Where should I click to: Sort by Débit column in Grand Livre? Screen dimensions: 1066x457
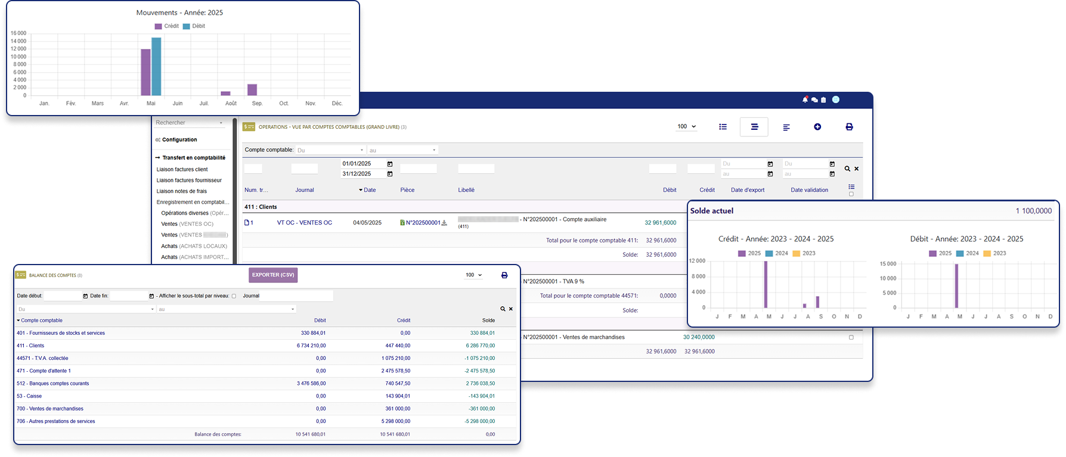(670, 190)
